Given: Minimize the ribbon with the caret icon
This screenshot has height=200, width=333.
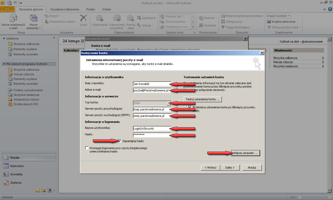Looking at the screenshot, I should (x=324, y=9).
